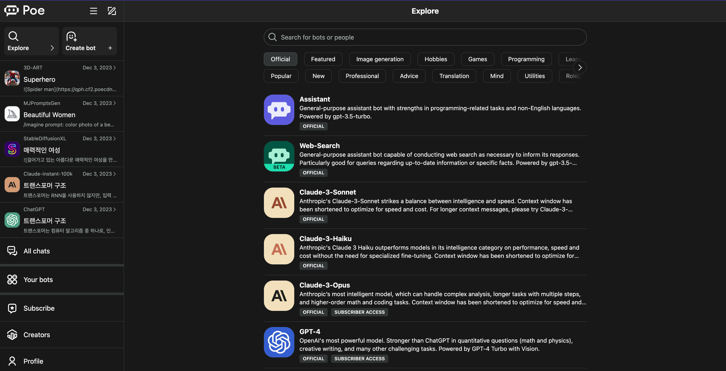726x371 pixels.
Task: Open the Claude-3-Opus bot icon
Action: coord(279,295)
